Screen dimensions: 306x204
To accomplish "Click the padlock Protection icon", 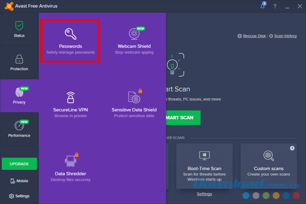I will point(19,59).
